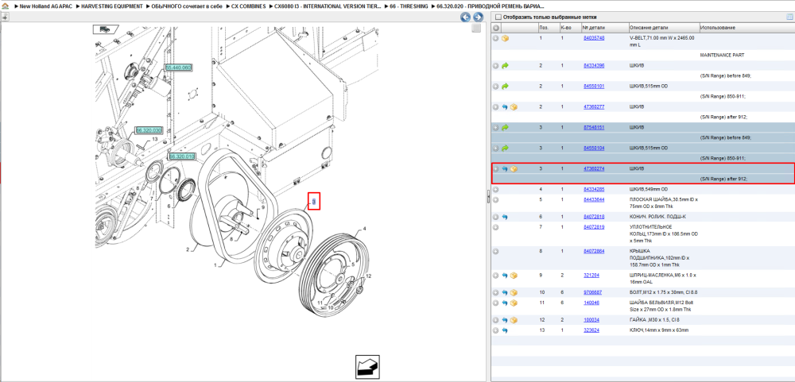Image resolution: width=795 pixels, height=382 pixels.
Task: Follow diagram reference label 66.320.030
Action: click(x=148, y=130)
